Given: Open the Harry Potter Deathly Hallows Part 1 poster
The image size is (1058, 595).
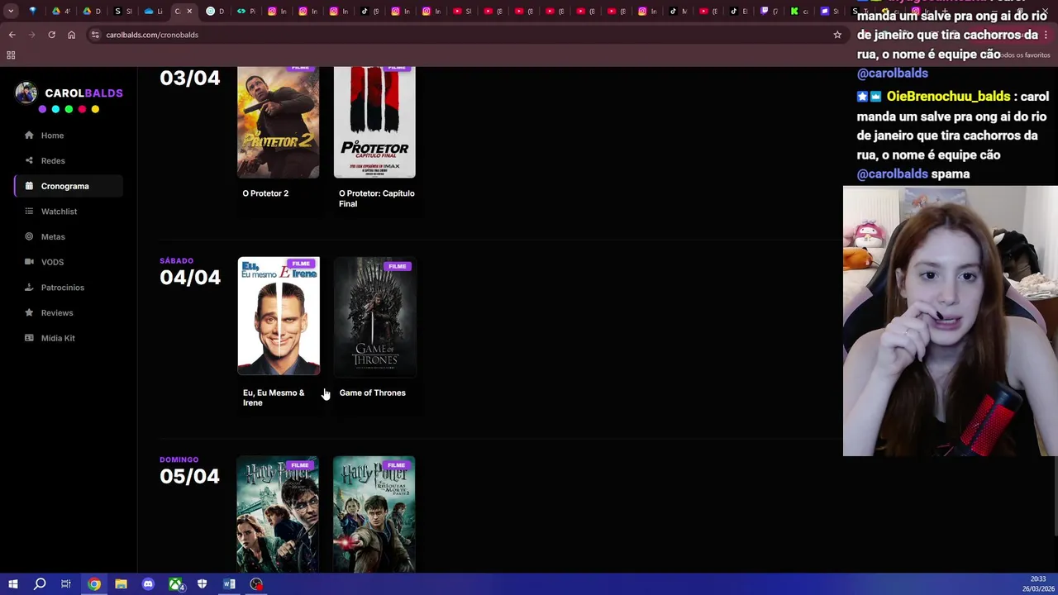Looking at the screenshot, I should coord(279,515).
